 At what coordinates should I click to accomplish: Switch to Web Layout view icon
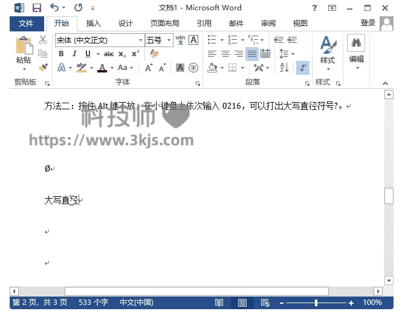click(x=265, y=303)
